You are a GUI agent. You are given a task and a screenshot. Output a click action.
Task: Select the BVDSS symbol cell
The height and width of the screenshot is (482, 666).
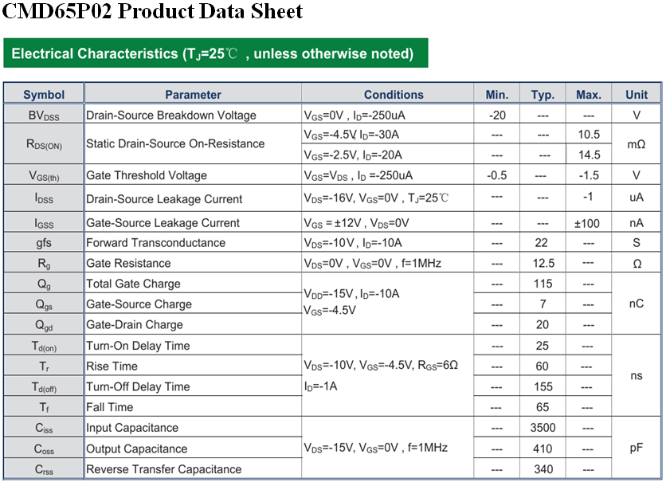(x=44, y=115)
